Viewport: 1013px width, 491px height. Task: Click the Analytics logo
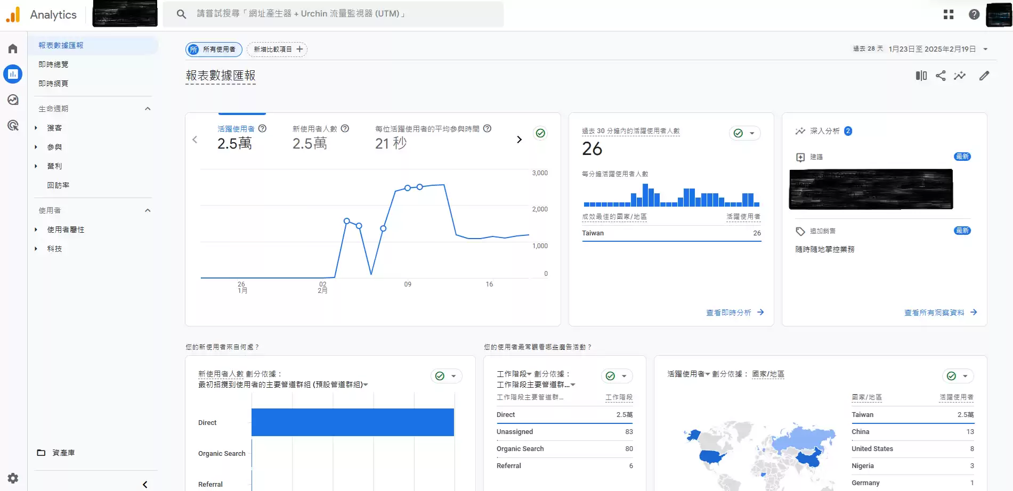click(41, 14)
